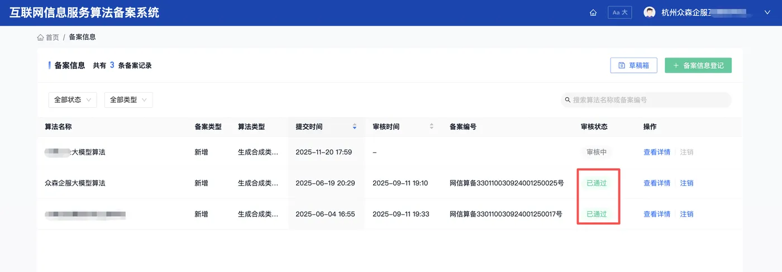
Task: Open the 全部类型 dropdown
Action: coord(128,100)
